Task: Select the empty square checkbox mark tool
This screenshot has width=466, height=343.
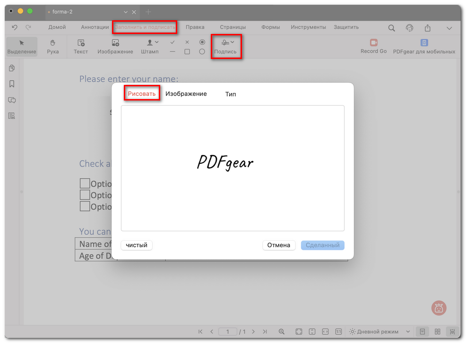Action: [187, 51]
